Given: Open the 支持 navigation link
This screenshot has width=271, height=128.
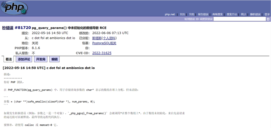Looking at the screenshot, I should pos(182,15).
